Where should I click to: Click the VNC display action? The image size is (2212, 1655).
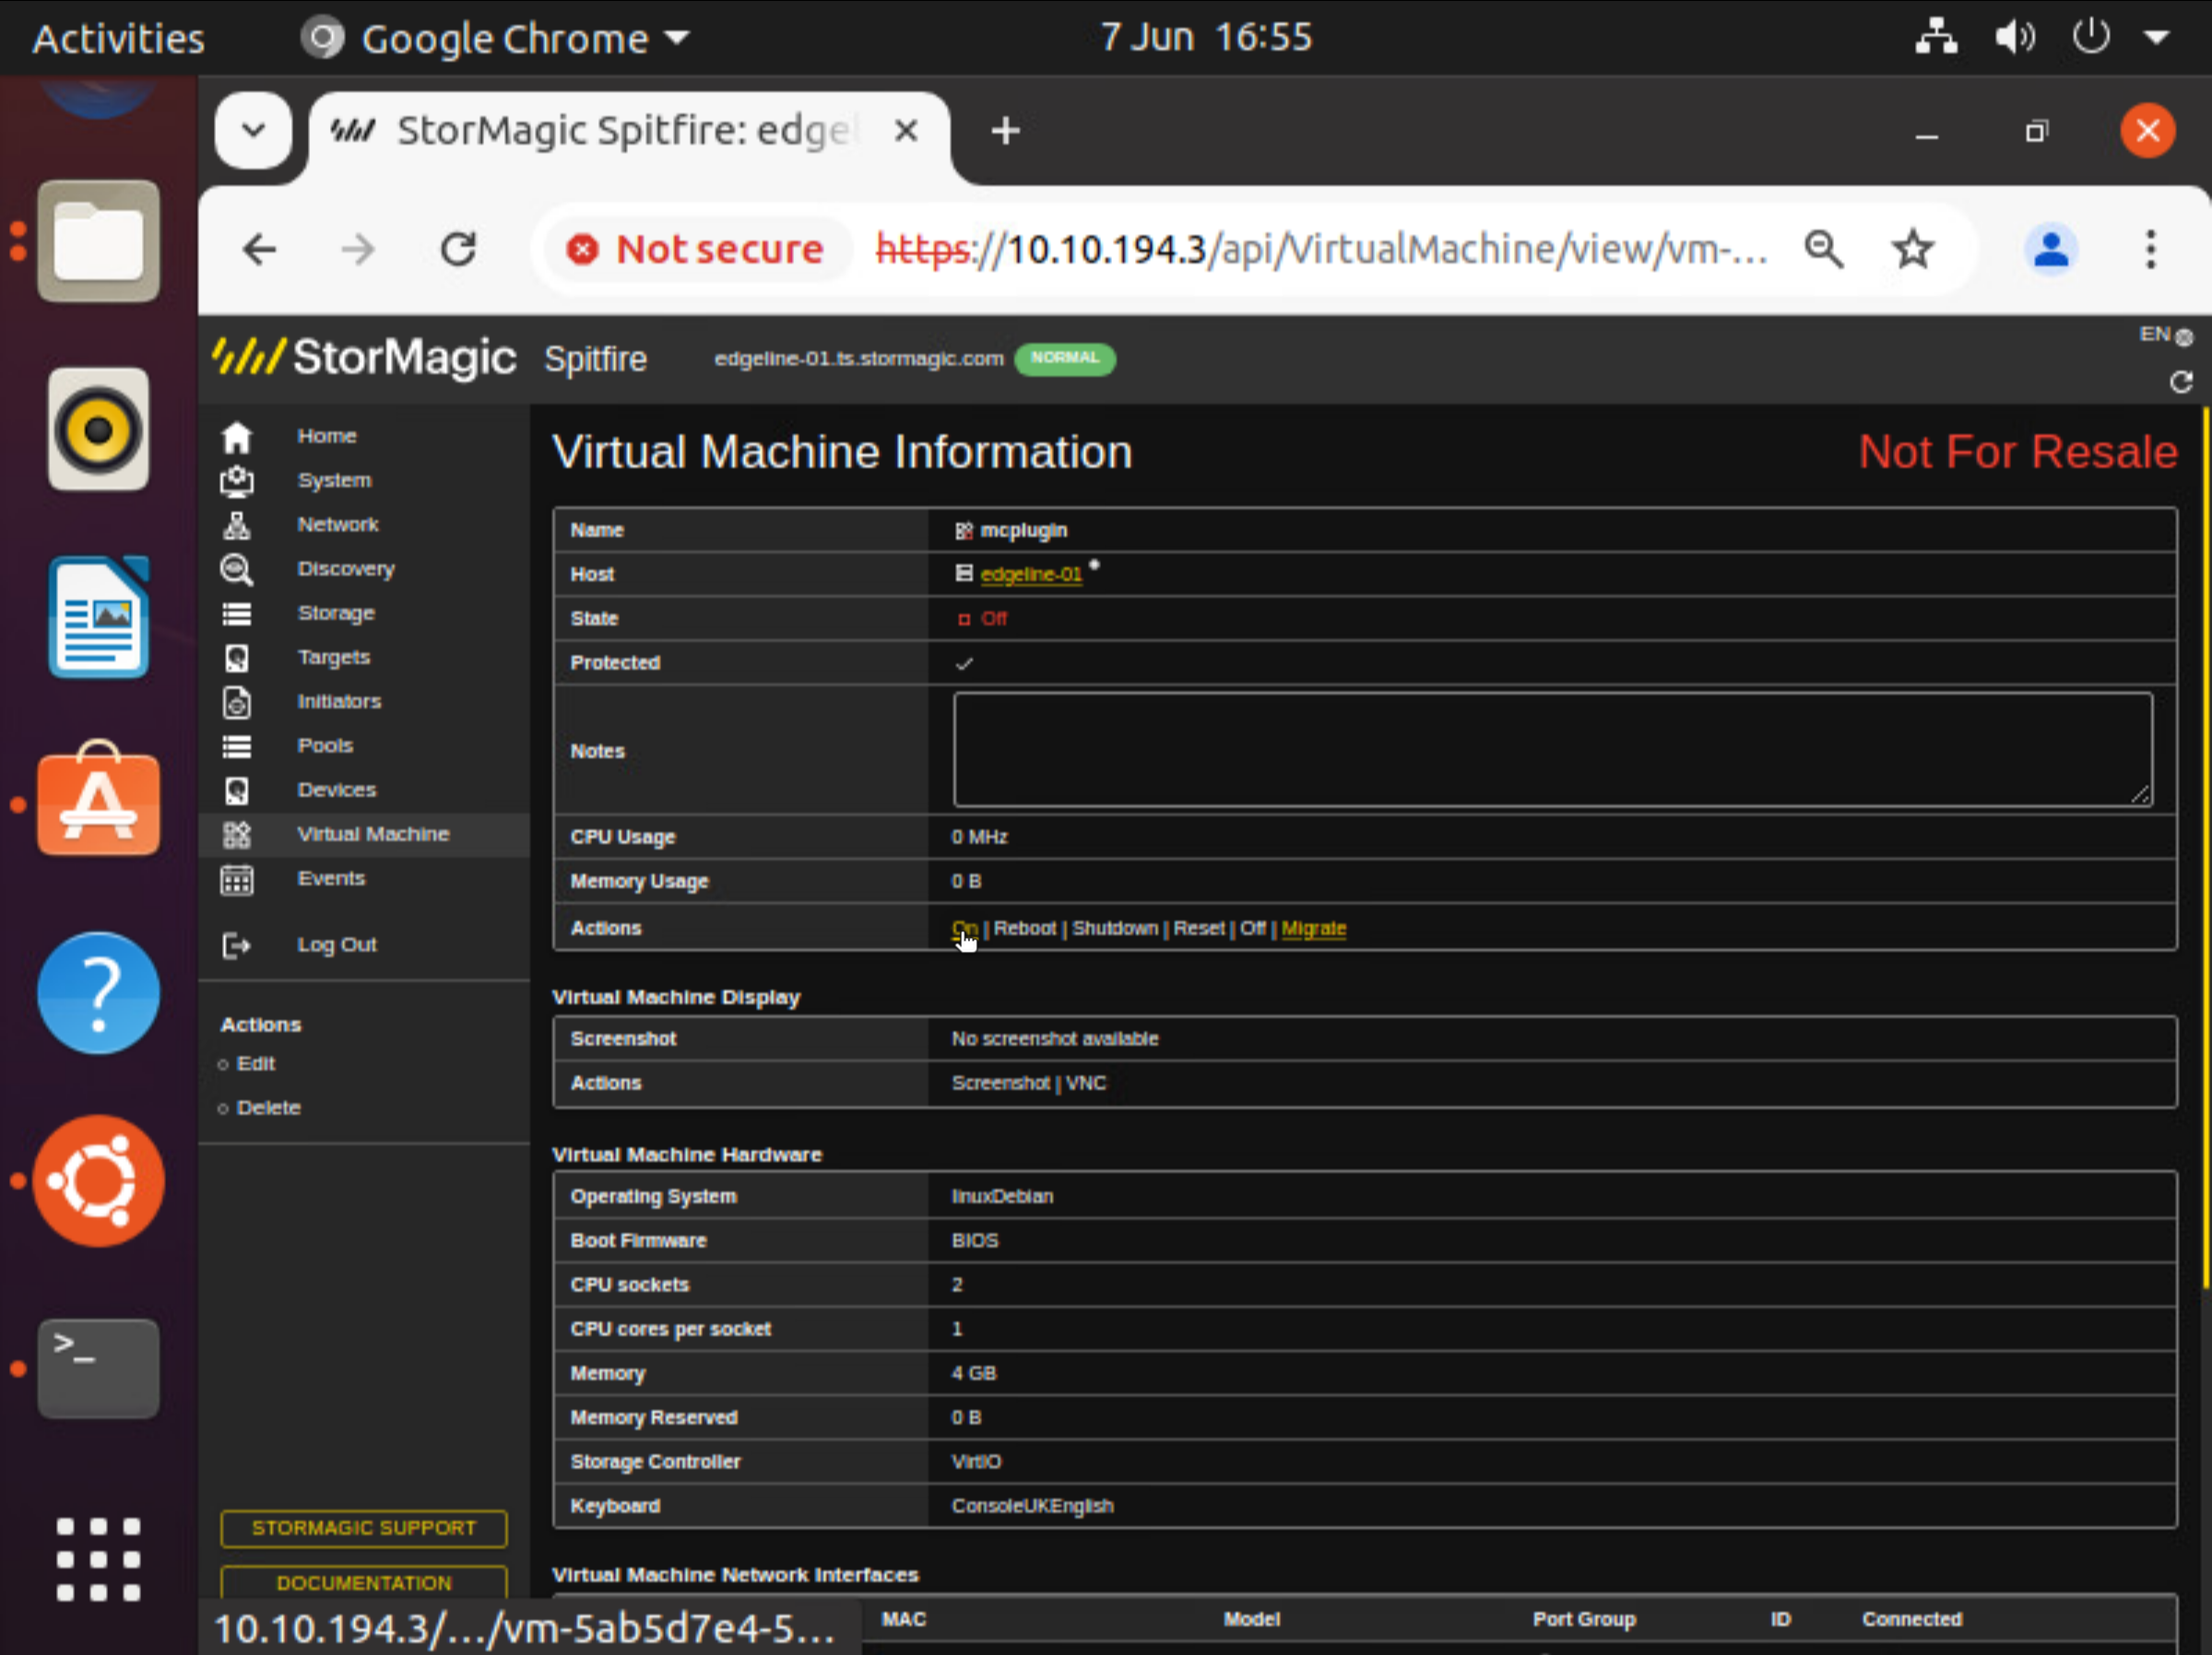[x=1086, y=1084]
